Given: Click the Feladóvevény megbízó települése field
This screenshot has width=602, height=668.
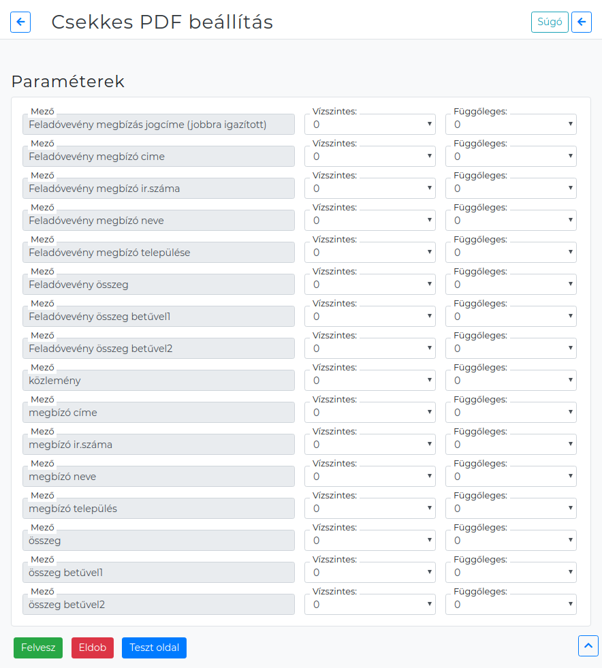Looking at the screenshot, I should [x=159, y=252].
